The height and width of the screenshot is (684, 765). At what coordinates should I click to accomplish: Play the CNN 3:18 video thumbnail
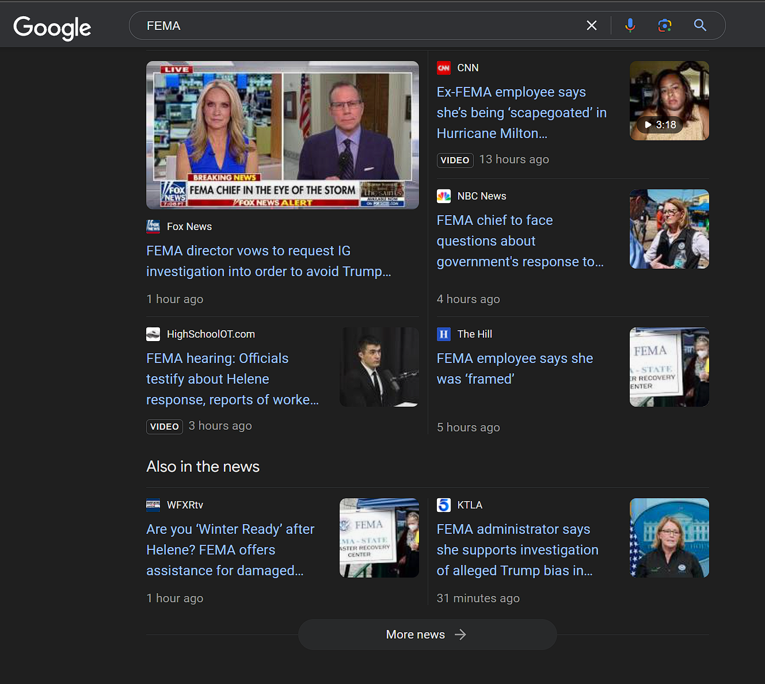click(x=669, y=101)
